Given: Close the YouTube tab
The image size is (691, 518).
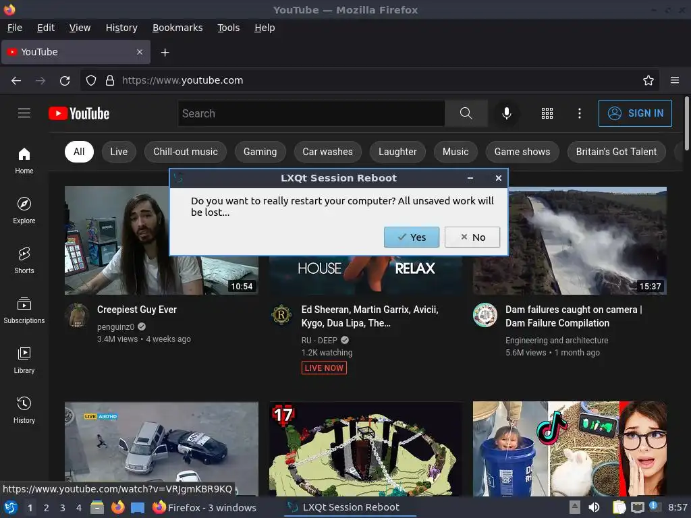Looking at the screenshot, I should click(140, 52).
